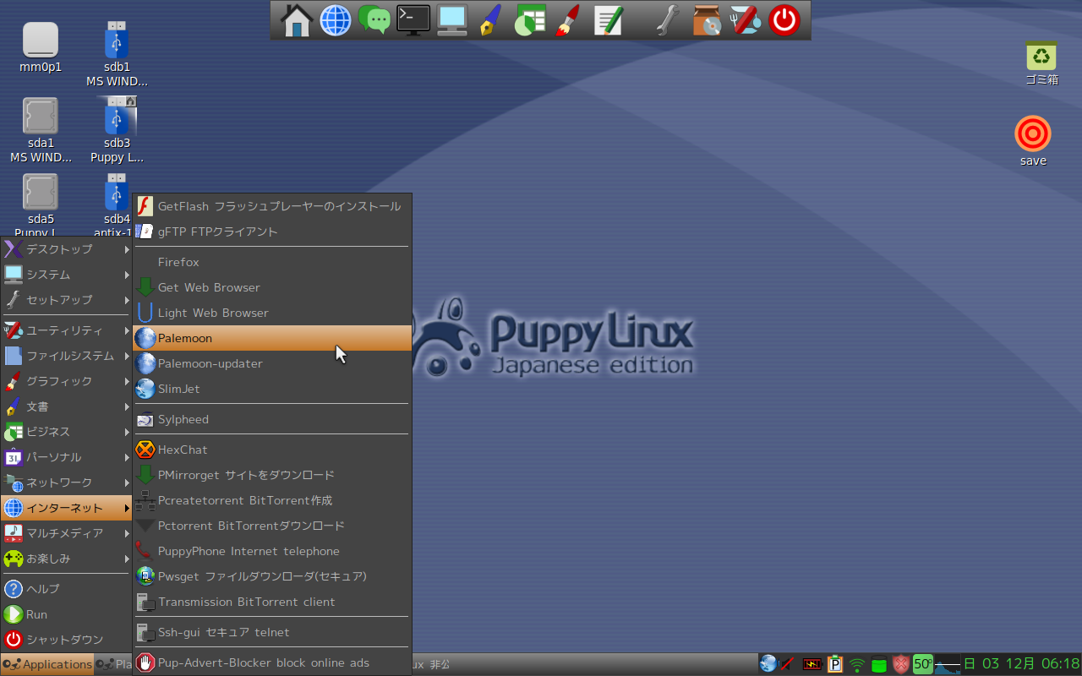The image size is (1082, 676).
Task: Open PMirrorget サイトをダウンロード
Action: (x=272, y=475)
